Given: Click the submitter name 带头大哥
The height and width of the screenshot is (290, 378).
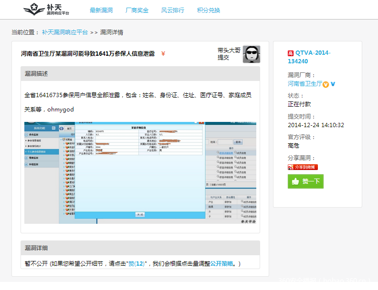Looking at the screenshot, I should click(229, 50).
